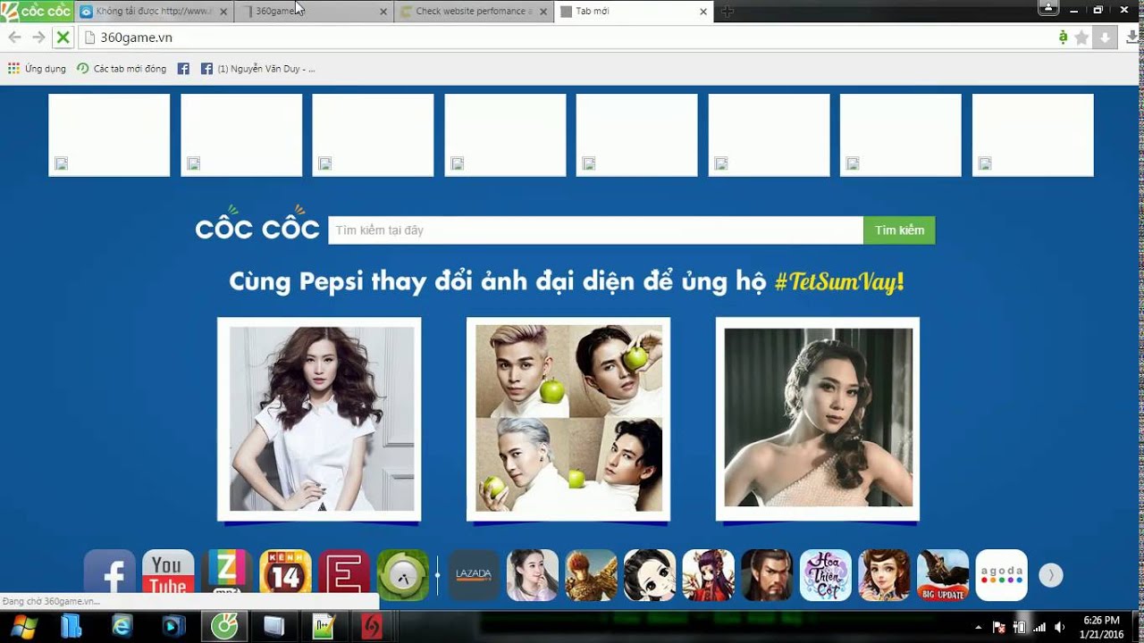This screenshot has height=643, width=1144.
Task: Open the '(1) Nguyễn Văn Duy' bookmark
Action: coord(257,69)
